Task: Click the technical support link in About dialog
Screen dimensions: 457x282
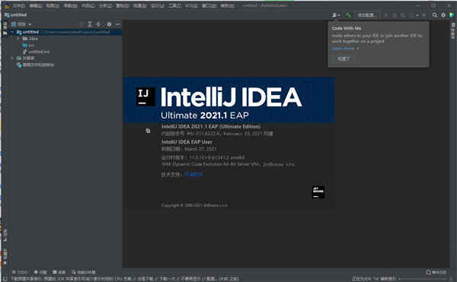Action: (193, 174)
